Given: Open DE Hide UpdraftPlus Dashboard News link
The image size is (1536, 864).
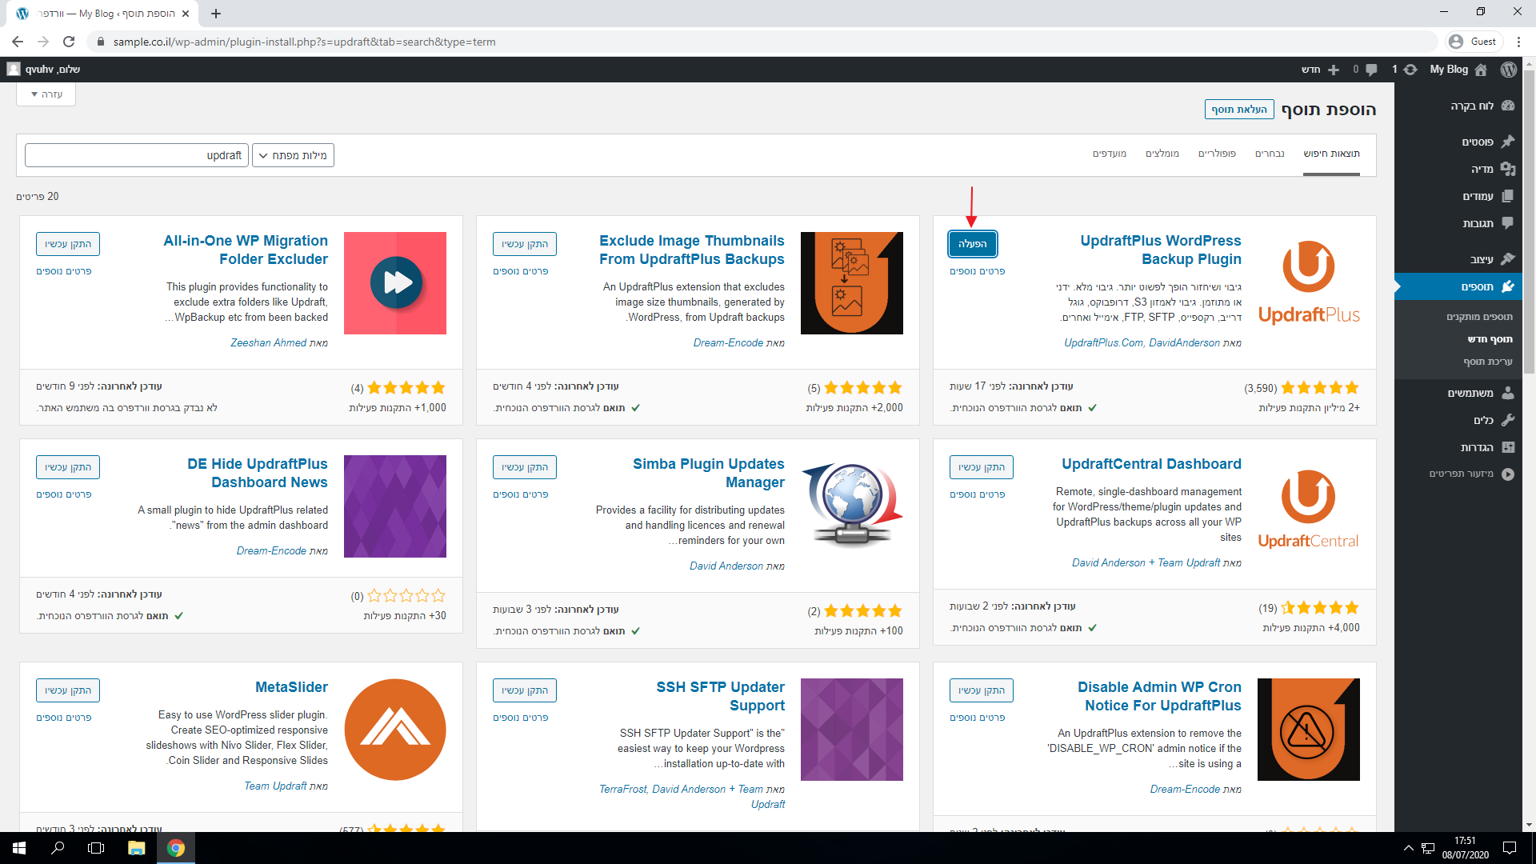Looking at the screenshot, I should pos(258,473).
